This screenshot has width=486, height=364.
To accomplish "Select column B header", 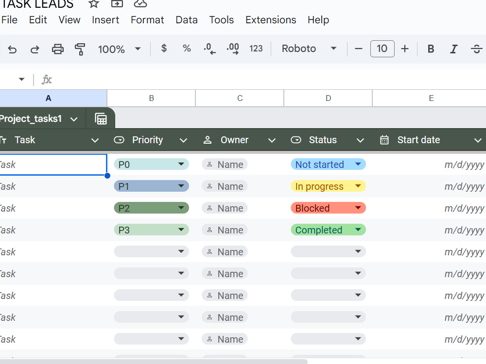I will point(151,98).
